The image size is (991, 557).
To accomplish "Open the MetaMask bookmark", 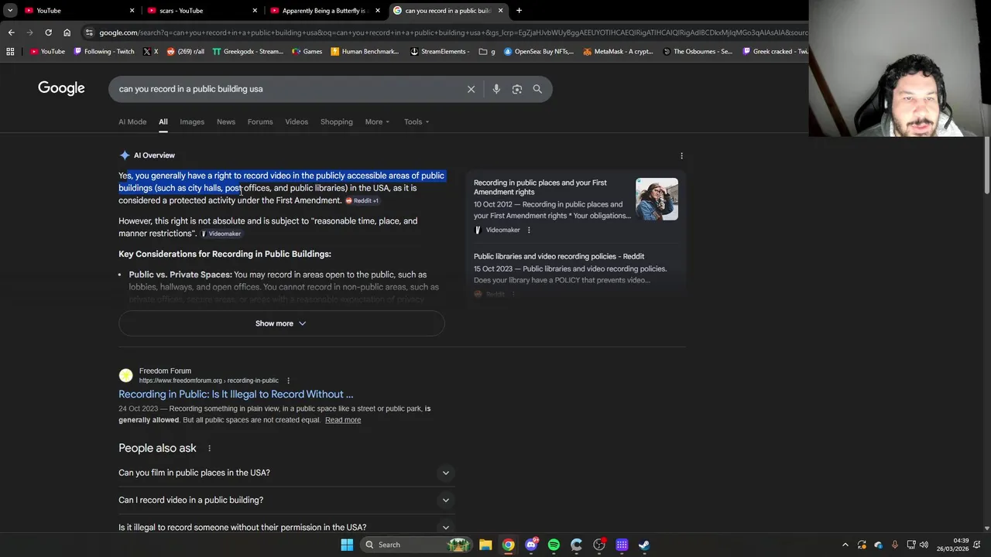I will point(619,52).
